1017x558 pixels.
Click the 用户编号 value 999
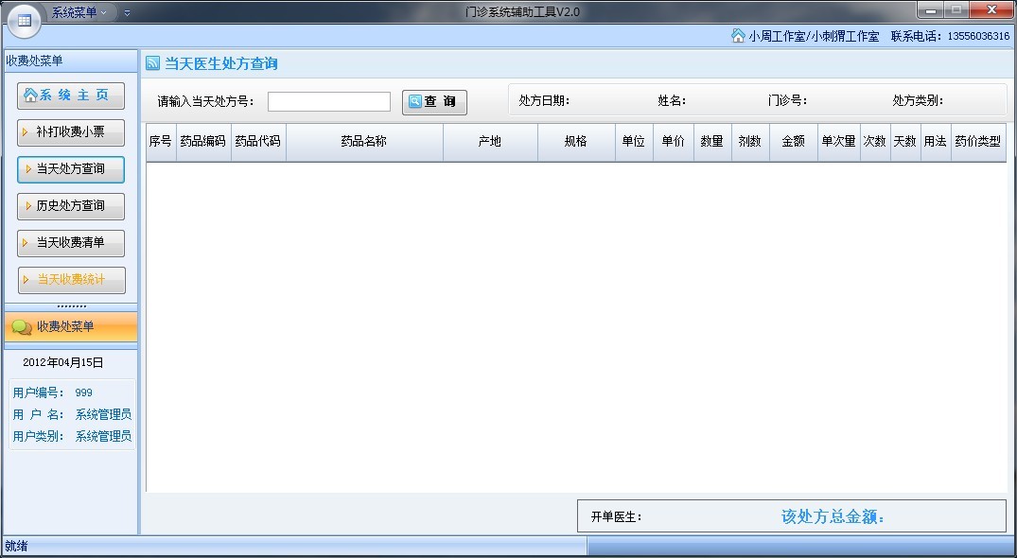coord(83,392)
